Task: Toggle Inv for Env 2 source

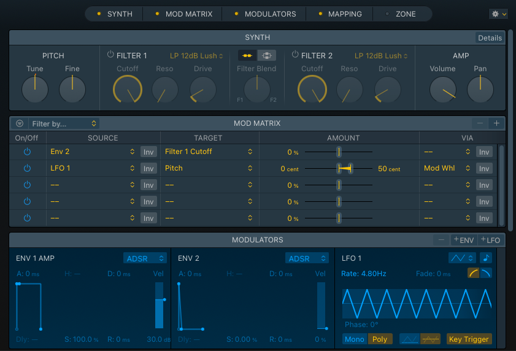Action: [x=148, y=152]
